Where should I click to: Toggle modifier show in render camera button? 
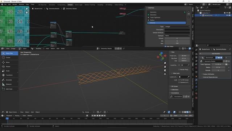pyautogui.click(x=221, y=57)
